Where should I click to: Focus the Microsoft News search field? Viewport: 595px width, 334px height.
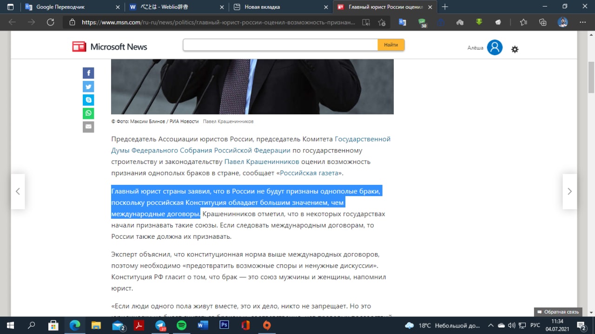280,45
